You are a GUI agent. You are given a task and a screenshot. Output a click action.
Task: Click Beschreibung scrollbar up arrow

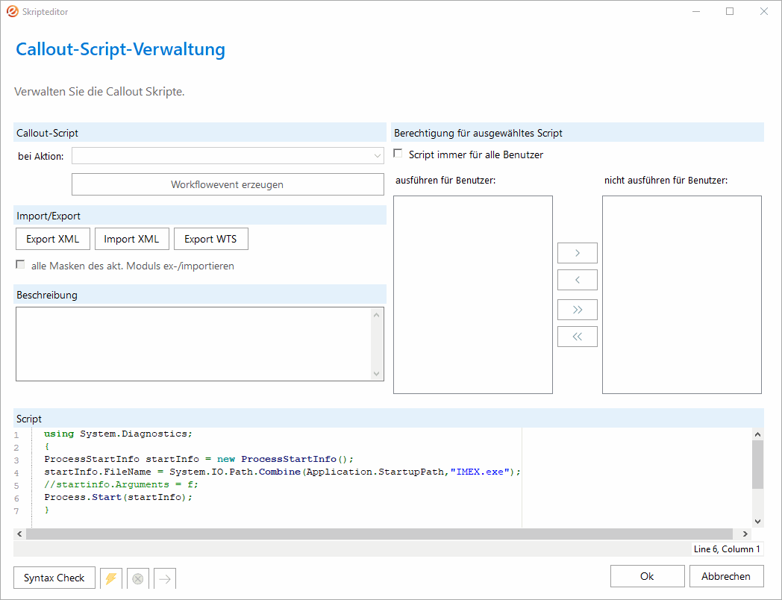click(x=377, y=315)
